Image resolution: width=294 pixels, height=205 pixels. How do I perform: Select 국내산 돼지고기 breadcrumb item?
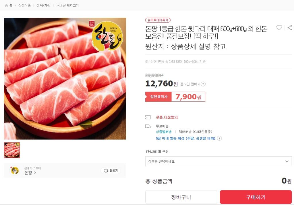click(x=68, y=5)
